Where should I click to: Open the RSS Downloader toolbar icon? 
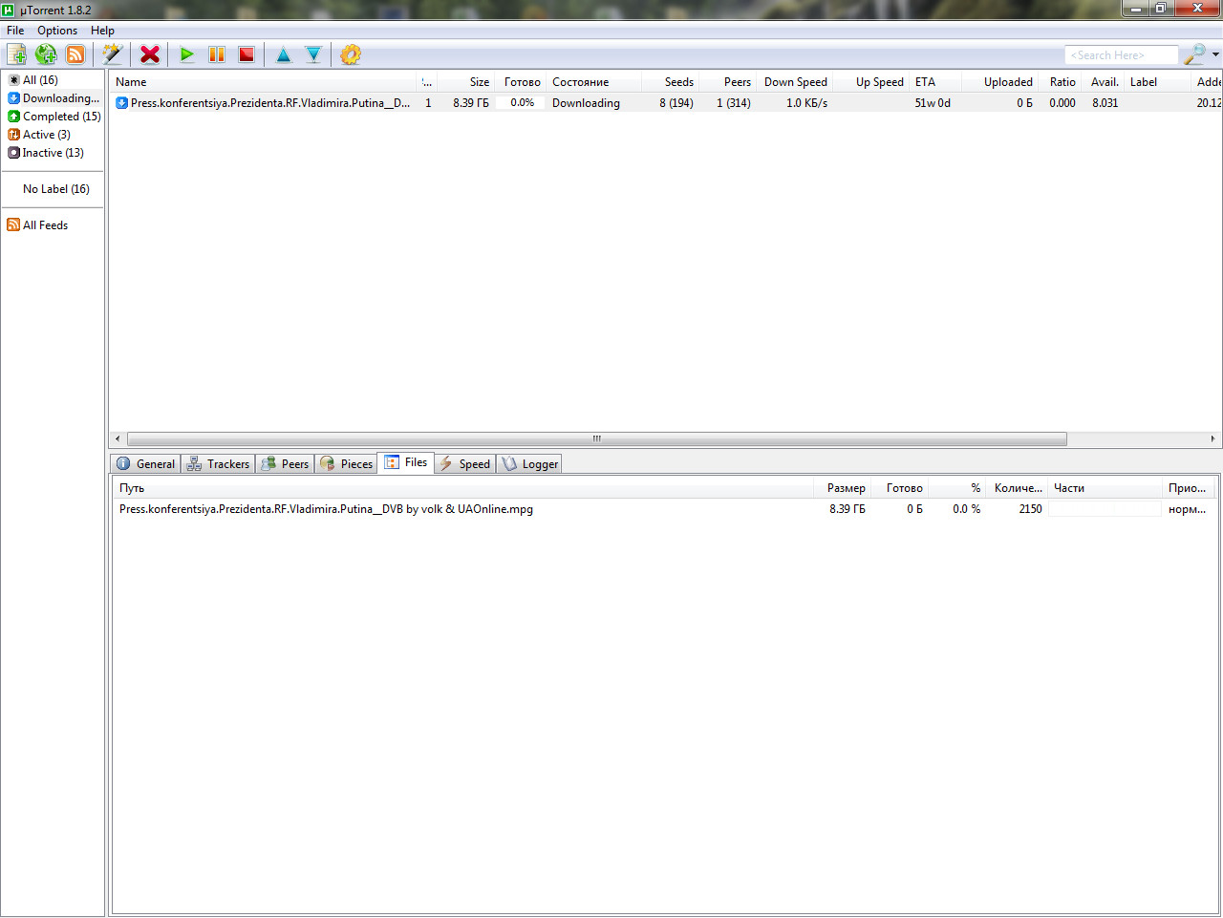click(x=75, y=54)
